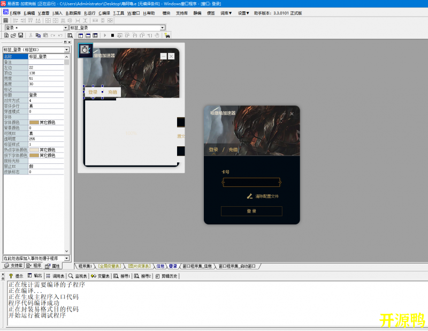Expand the 标签_登录（标签EX） property panel dropdown
Viewport: 428px width, 331px height.
[x=66, y=50]
